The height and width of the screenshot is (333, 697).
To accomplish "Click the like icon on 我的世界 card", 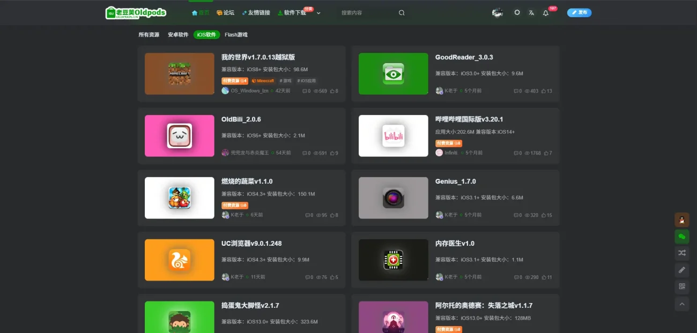I will (332, 91).
